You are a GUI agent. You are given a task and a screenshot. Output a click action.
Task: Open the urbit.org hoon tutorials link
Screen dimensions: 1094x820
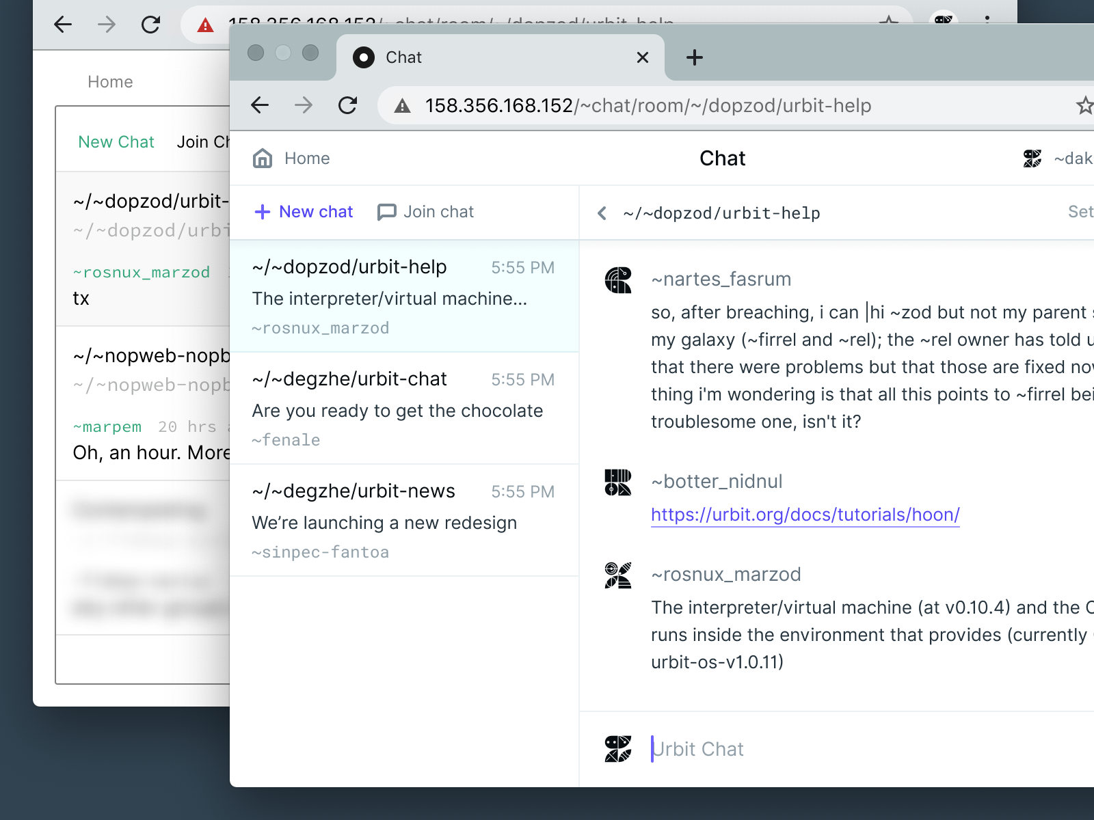[805, 515]
